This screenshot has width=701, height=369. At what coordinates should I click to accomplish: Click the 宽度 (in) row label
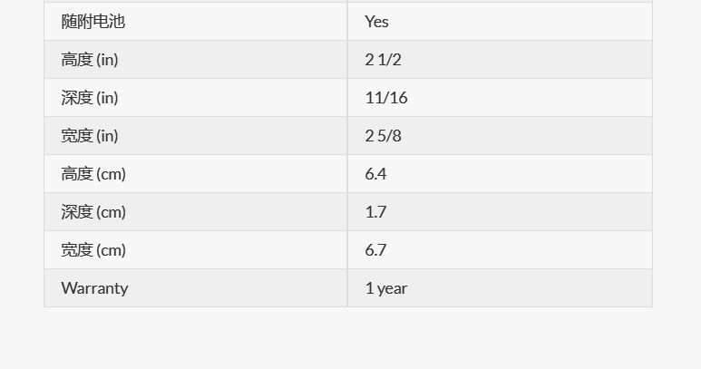pos(90,135)
